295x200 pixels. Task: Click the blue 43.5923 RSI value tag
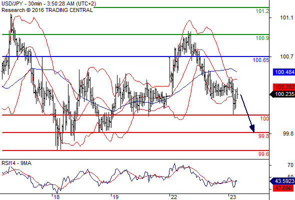pyautogui.click(x=283, y=181)
